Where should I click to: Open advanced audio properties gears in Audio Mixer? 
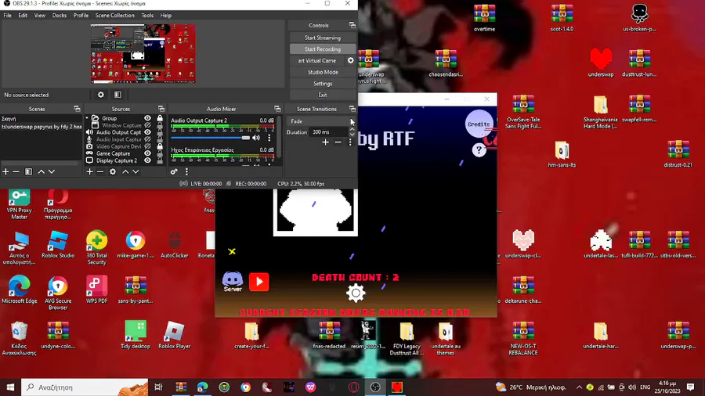(174, 172)
